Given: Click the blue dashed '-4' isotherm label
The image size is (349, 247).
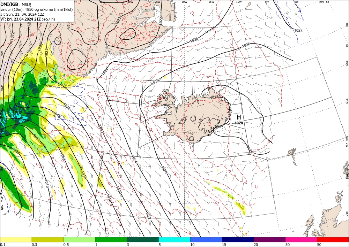Looking at the screenshot, I should coord(299,11).
